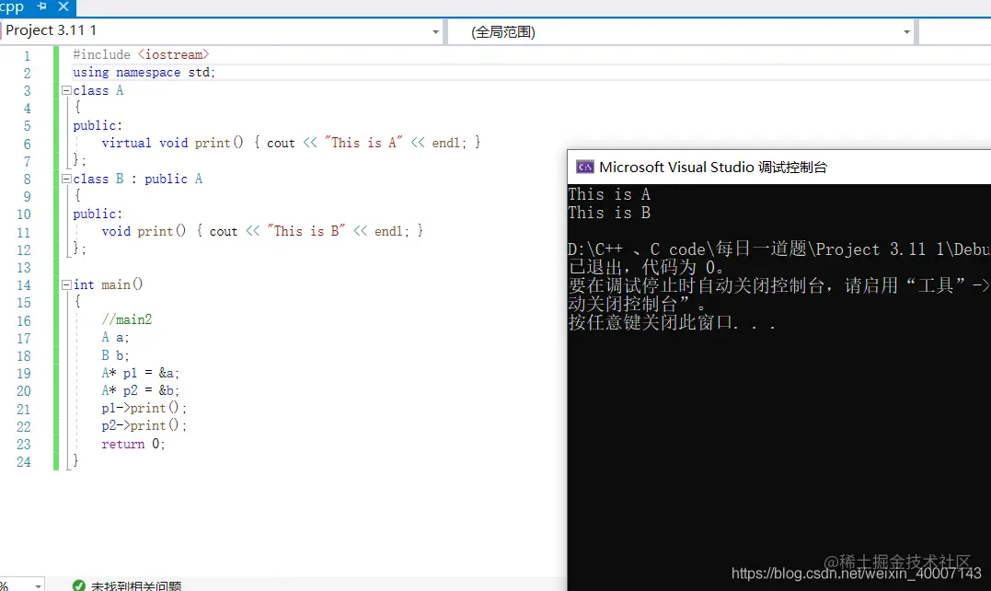The image size is (991, 591).
Task: Click line number 11 in the gutter
Action: (x=23, y=232)
